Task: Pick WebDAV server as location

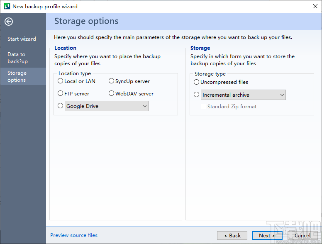Action: (x=112, y=94)
